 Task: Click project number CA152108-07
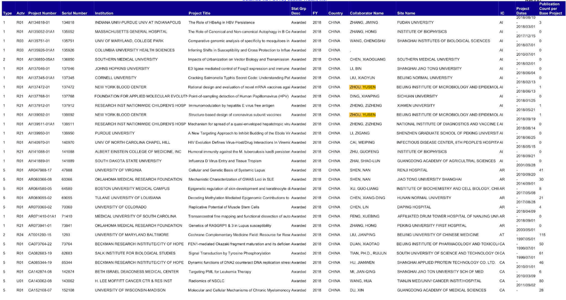[x=42, y=290]
